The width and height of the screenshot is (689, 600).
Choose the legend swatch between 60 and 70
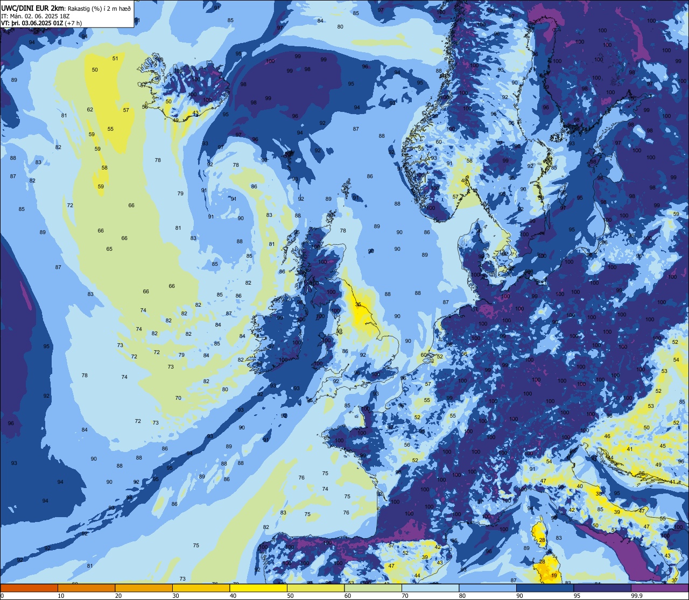pos(373,588)
